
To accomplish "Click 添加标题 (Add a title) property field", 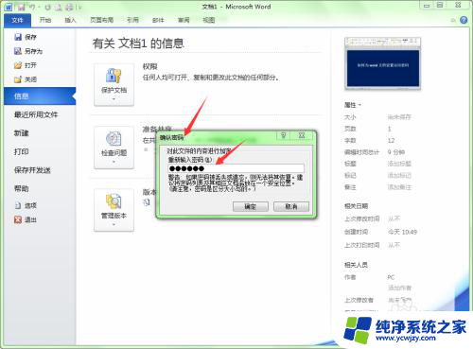I will click(399, 164).
